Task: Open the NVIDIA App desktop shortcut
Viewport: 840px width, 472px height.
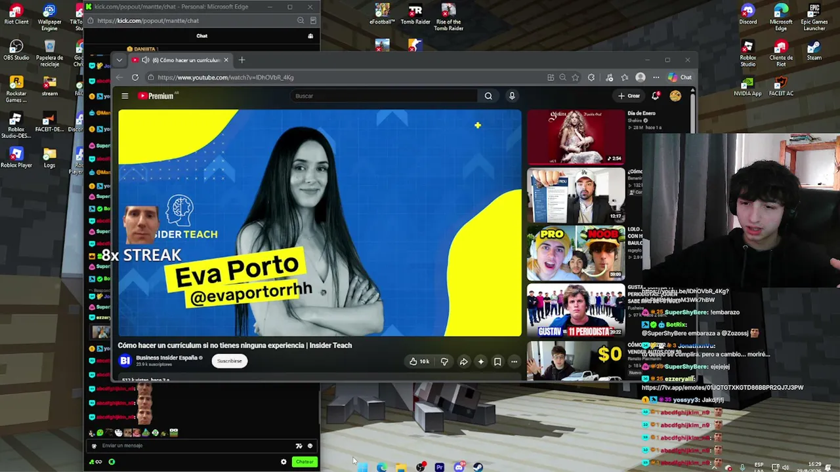Action: pos(747,86)
